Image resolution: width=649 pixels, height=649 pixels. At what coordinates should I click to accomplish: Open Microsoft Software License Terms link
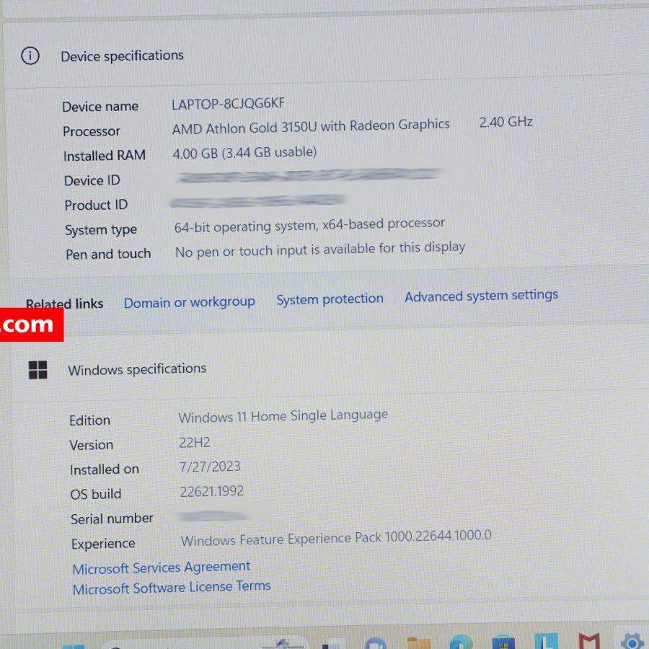172,587
